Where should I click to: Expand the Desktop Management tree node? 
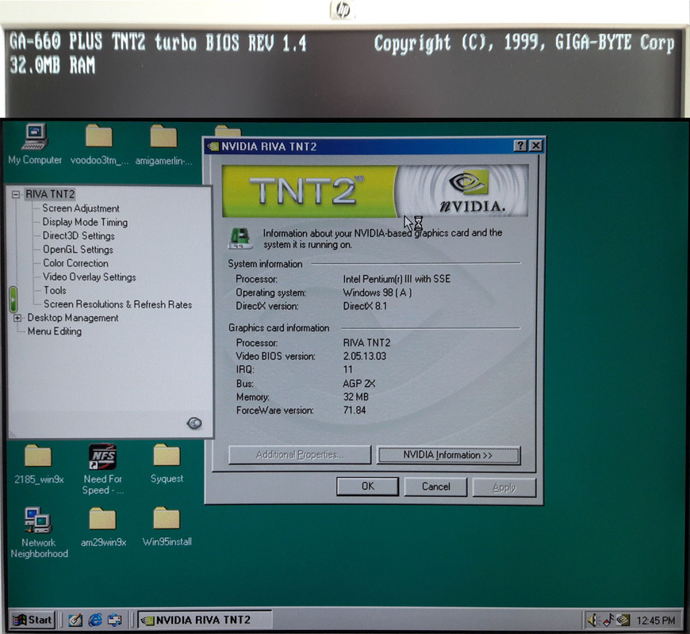17,318
